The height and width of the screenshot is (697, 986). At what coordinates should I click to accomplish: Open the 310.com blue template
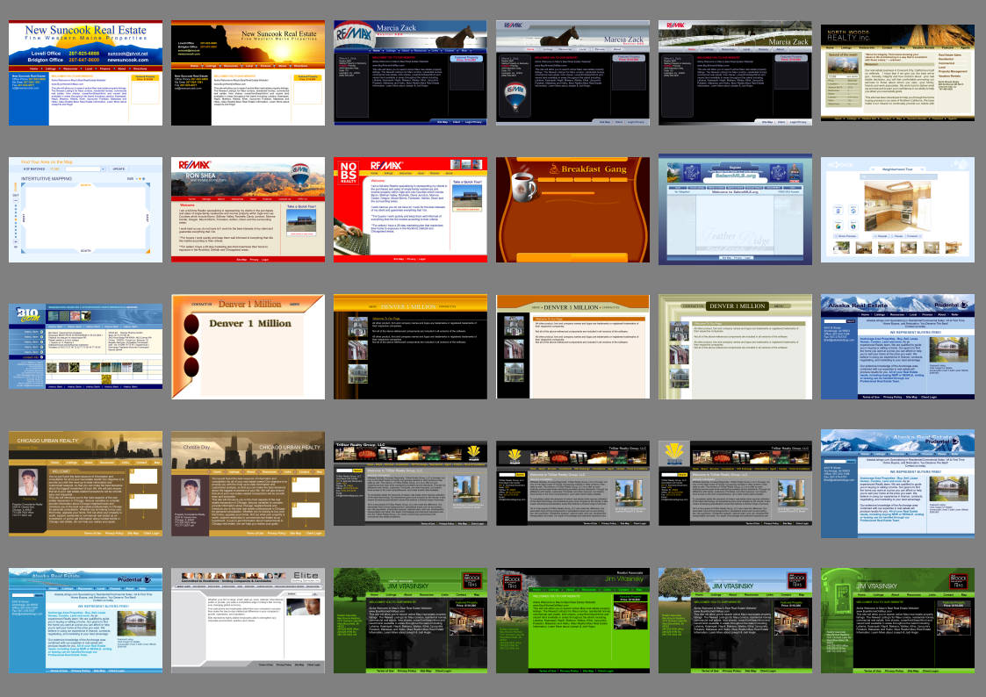pos(85,347)
